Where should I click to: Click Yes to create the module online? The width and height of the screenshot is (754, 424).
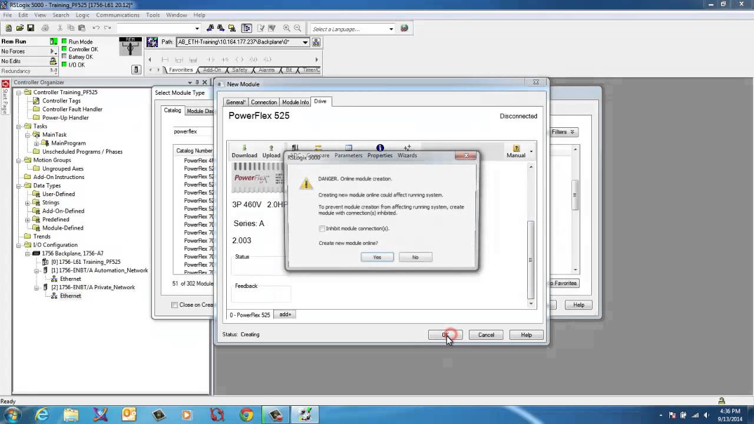(377, 257)
